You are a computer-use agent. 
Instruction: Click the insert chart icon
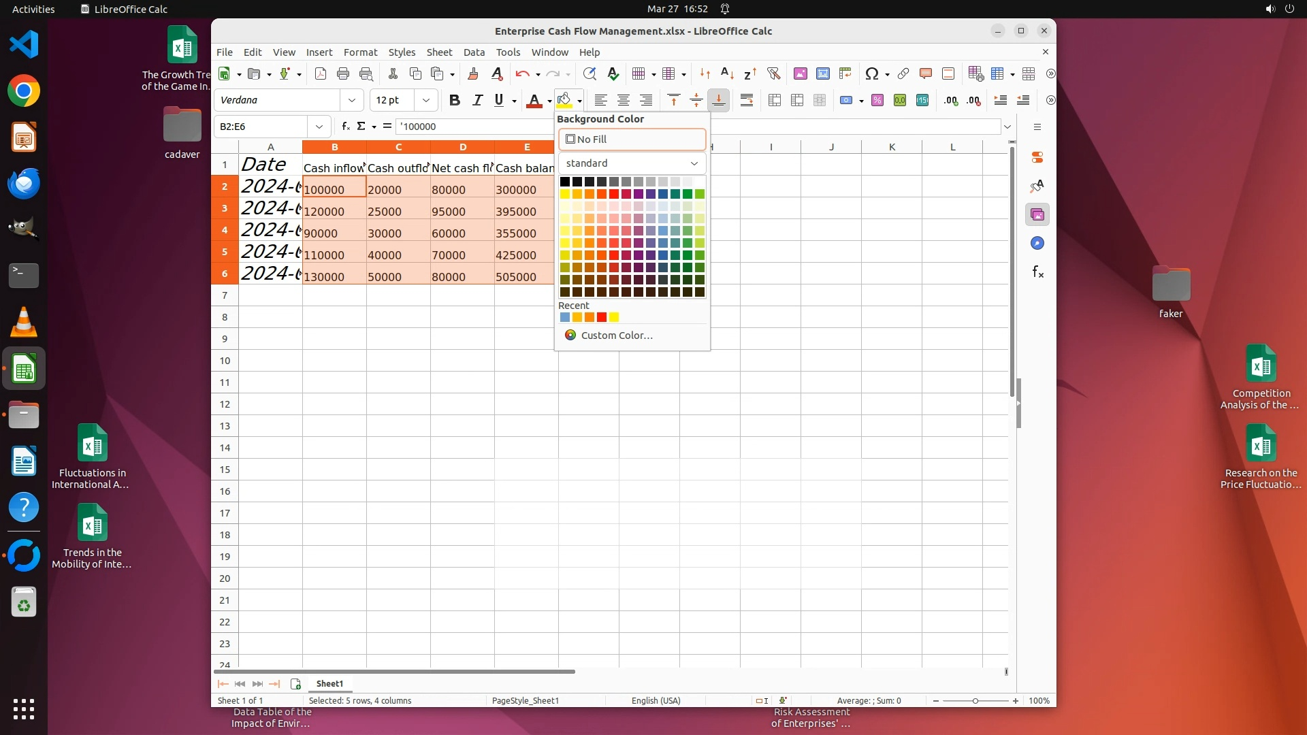[823, 73]
